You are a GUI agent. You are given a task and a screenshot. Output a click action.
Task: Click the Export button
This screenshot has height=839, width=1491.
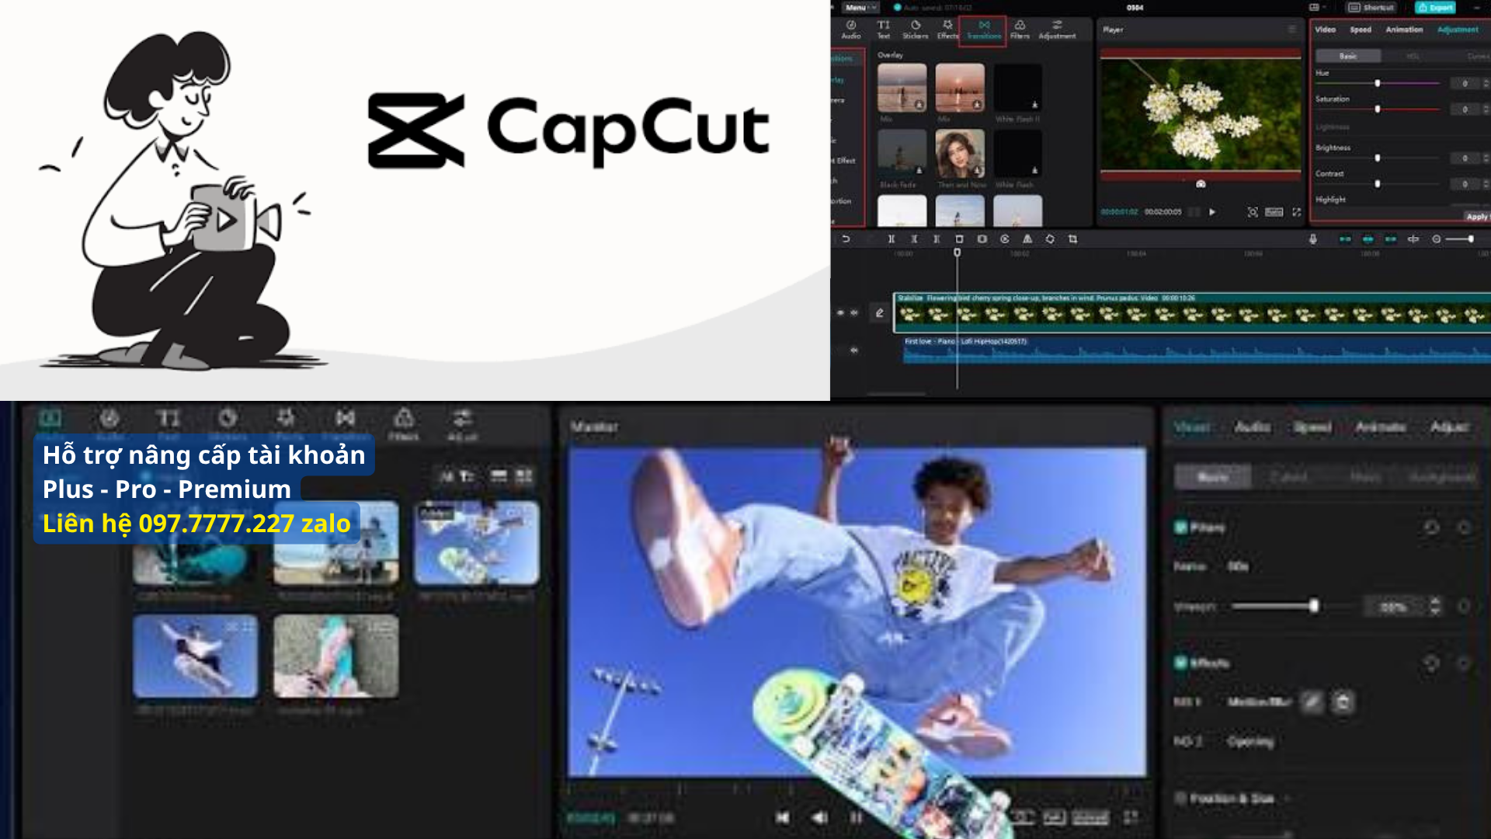click(x=1435, y=8)
